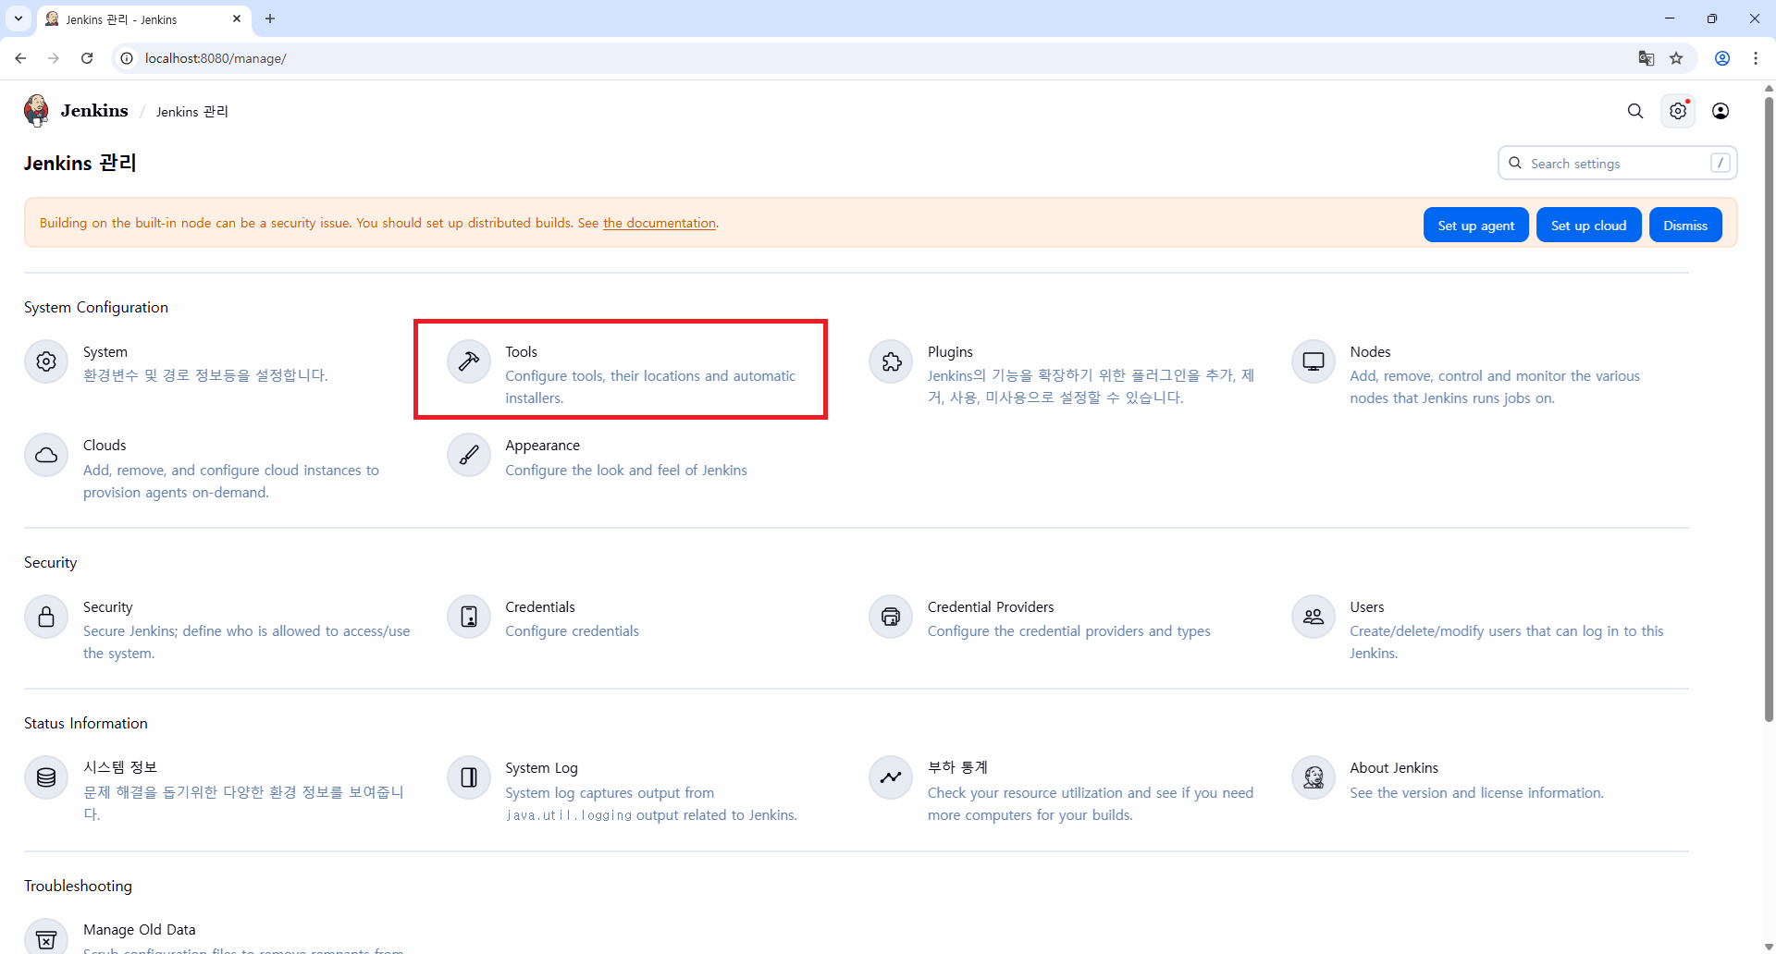View site information icon in address bar
Screen dimensions: 1776x954
click(128, 58)
